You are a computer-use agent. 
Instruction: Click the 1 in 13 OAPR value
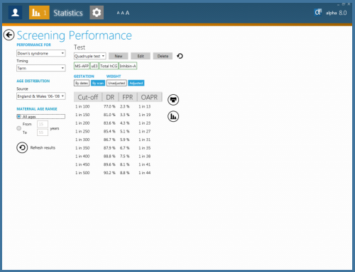pyautogui.click(x=145, y=106)
